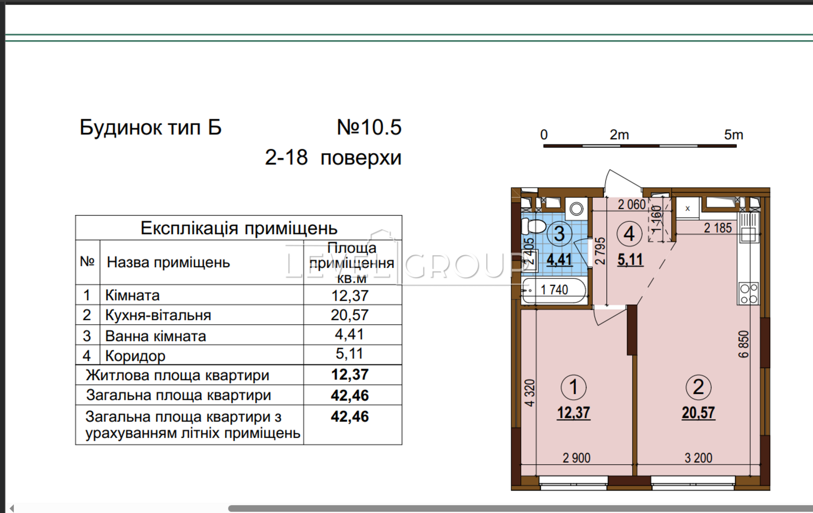The width and height of the screenshot is (813, 513).
Task: Click the kitchen sink with drainboard symbol
Action: [x=748, y=227]
